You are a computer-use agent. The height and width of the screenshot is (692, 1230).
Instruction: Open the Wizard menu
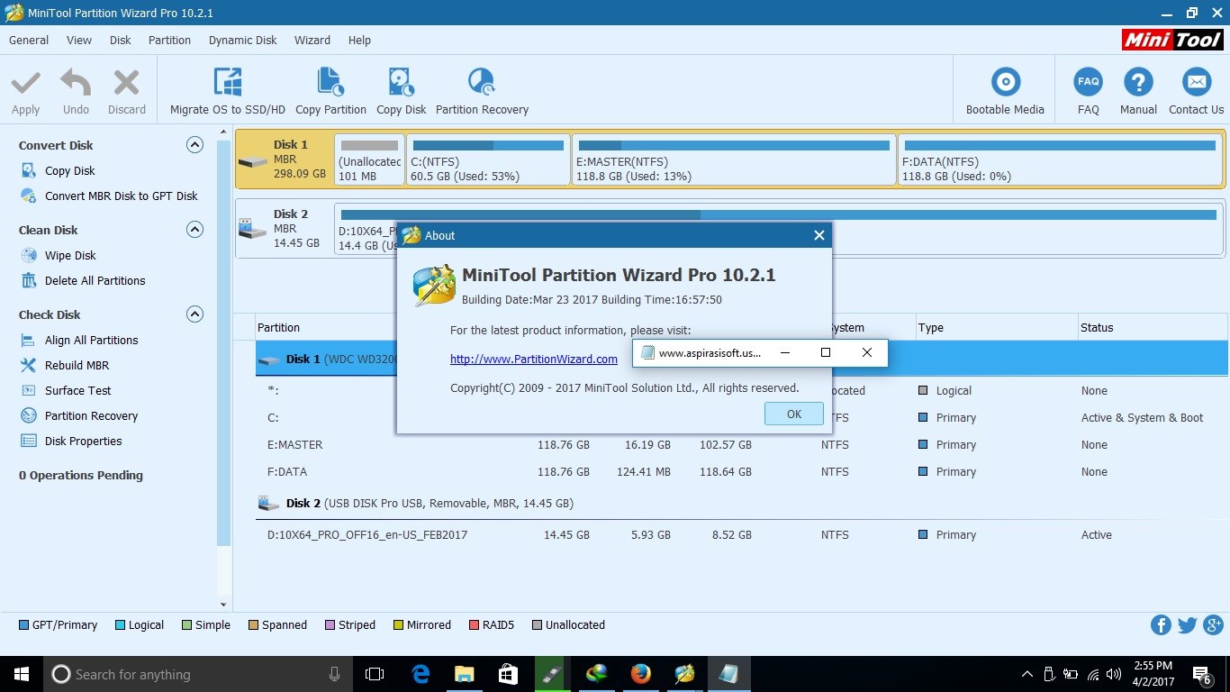pos(312,40)
